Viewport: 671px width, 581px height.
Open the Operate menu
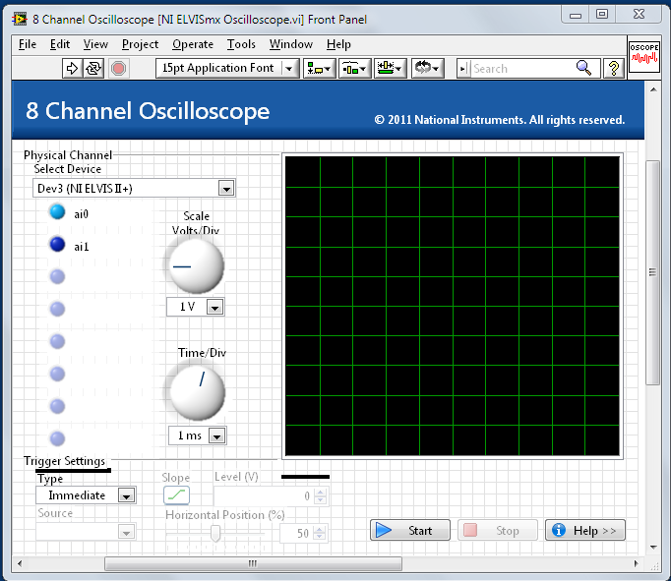(193, 44)
